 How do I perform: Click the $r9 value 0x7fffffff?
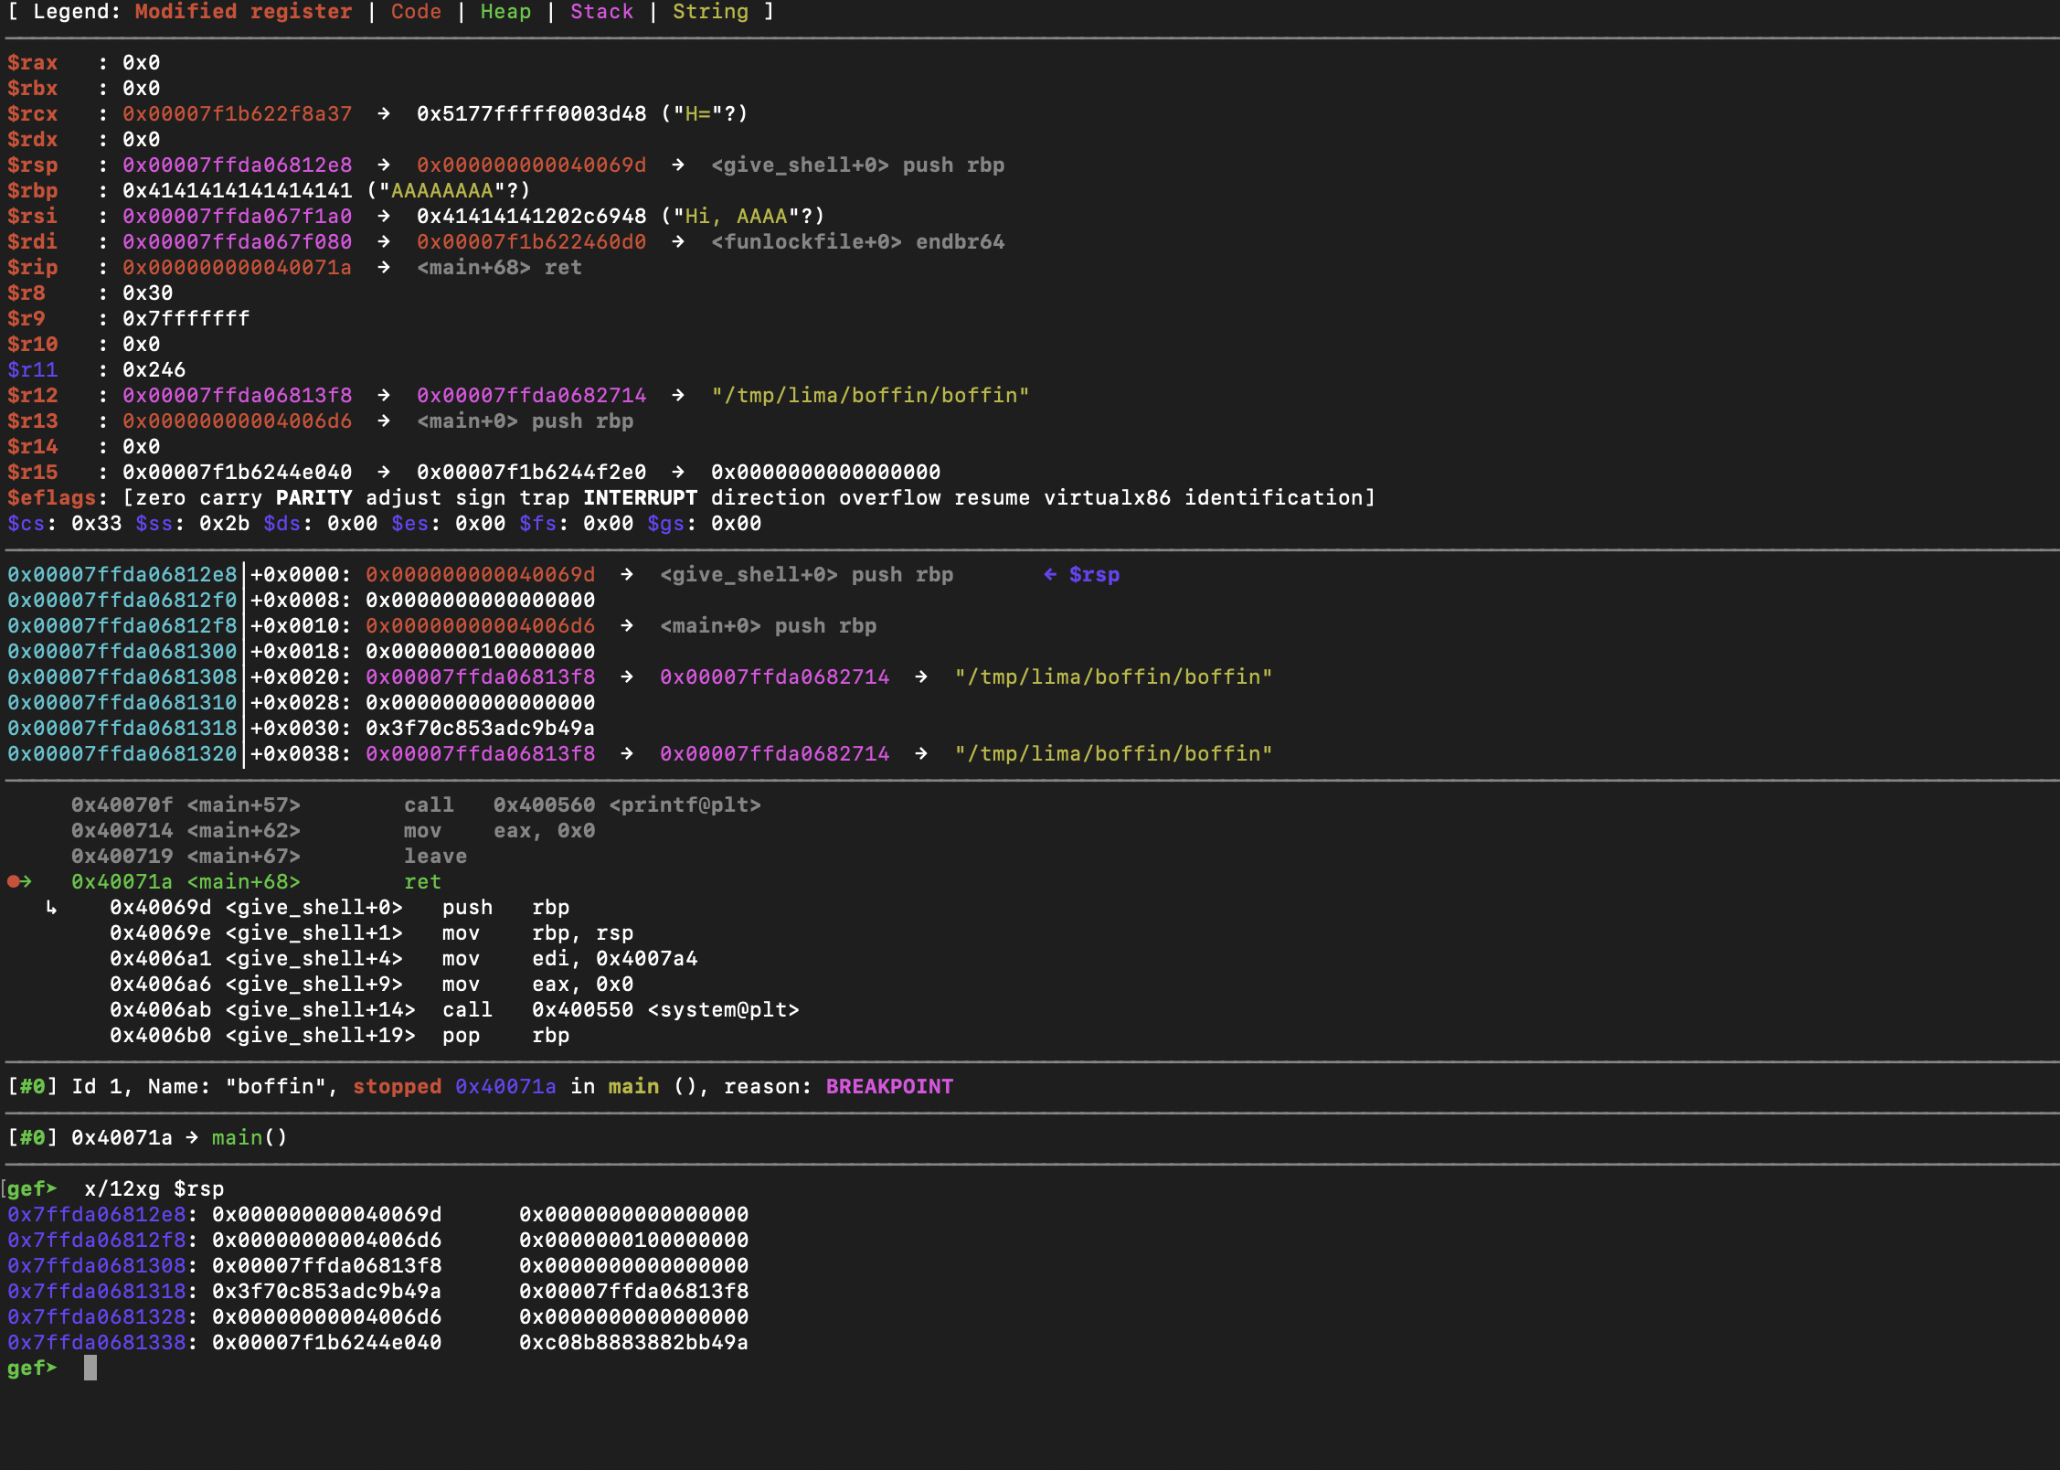pos(186,319)
